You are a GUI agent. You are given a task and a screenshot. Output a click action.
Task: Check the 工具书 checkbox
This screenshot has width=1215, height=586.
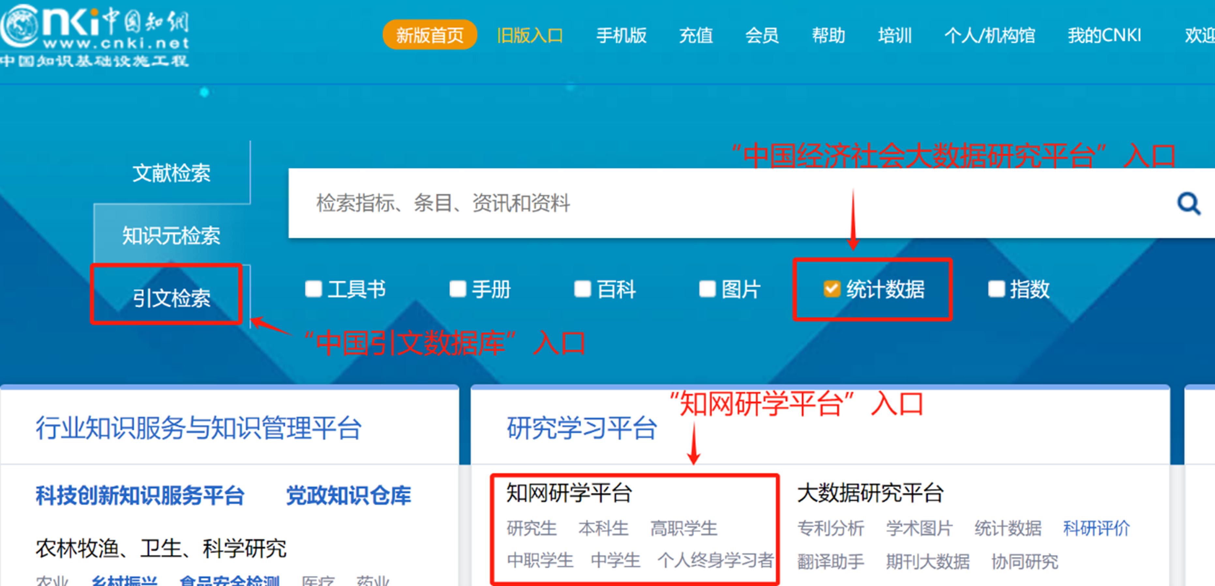313,289
